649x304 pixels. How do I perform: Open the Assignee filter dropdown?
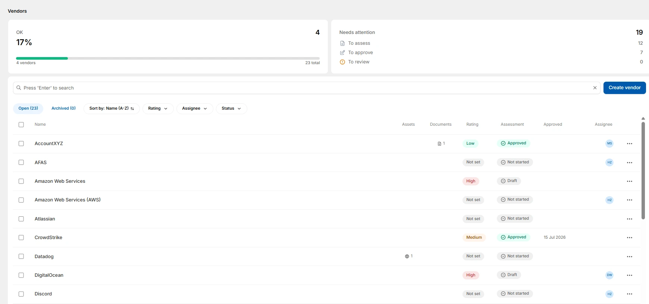(195, 109)
